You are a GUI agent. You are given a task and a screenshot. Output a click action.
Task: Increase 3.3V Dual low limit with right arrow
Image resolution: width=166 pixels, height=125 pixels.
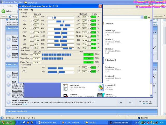[33, 48]
